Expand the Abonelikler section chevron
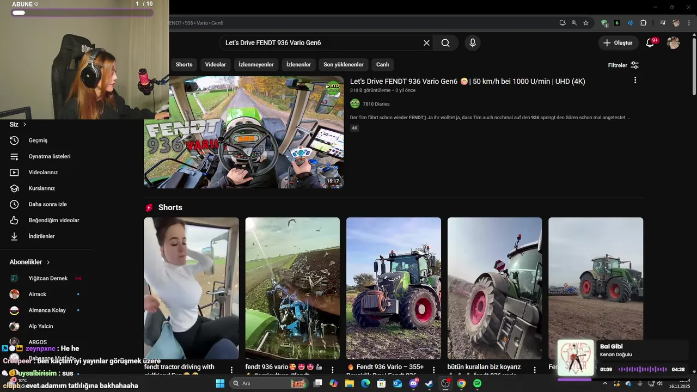Screen dimensions: 697x392 48,262
